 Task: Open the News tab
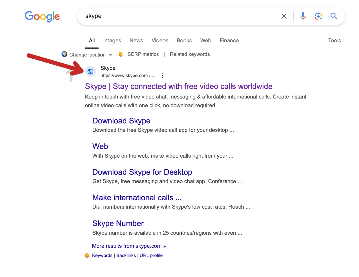tap(136, 41)
